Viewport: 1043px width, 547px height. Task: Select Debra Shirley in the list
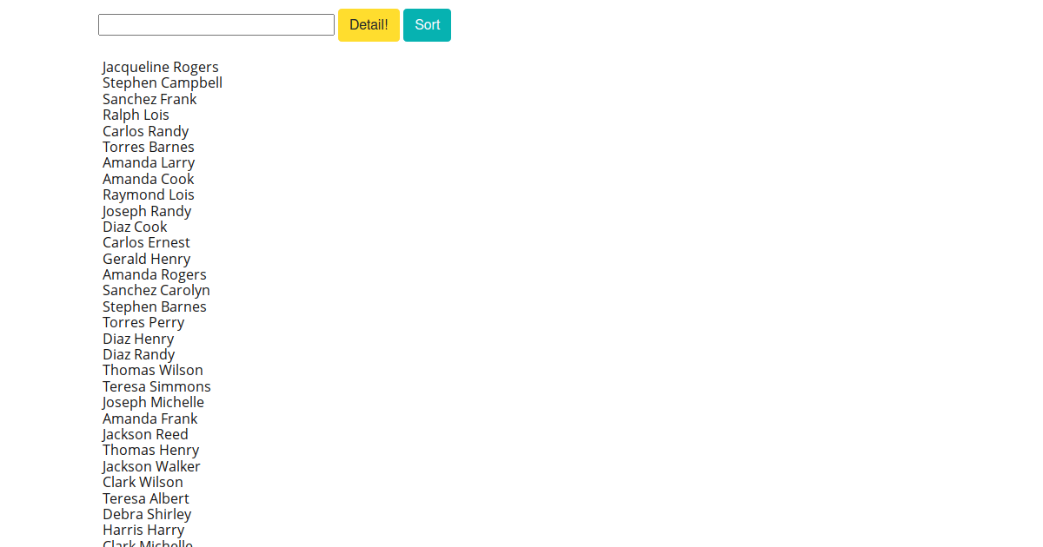click(147, 515)
